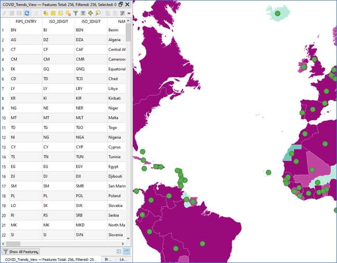Click the select all features icon
337x263 pixels.
coord(53,13)
